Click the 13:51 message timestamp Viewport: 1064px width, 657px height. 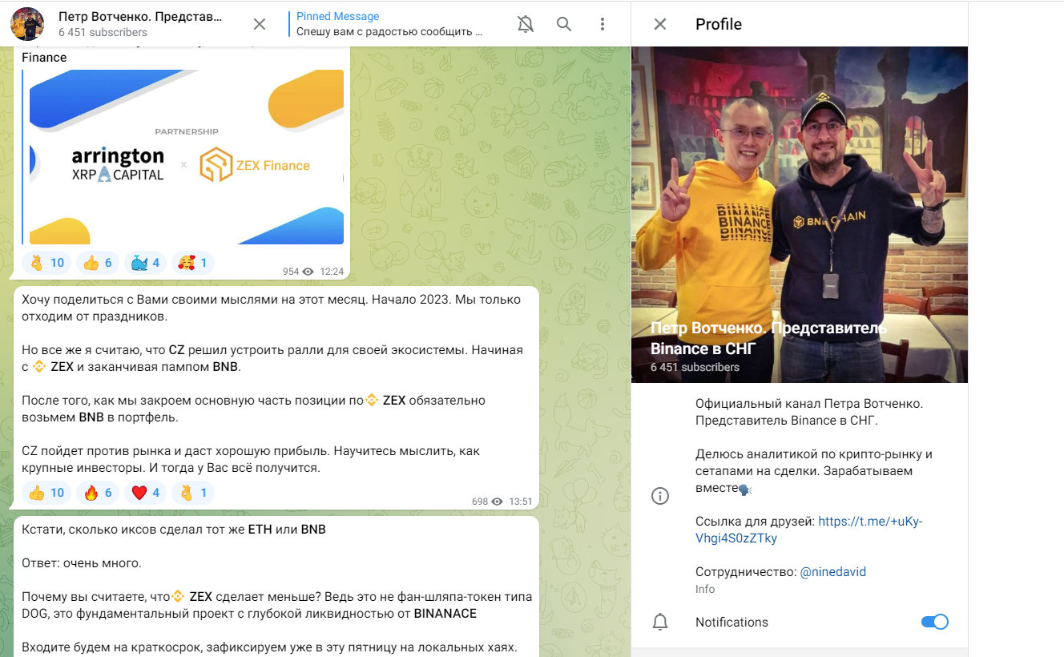[521, 502]
